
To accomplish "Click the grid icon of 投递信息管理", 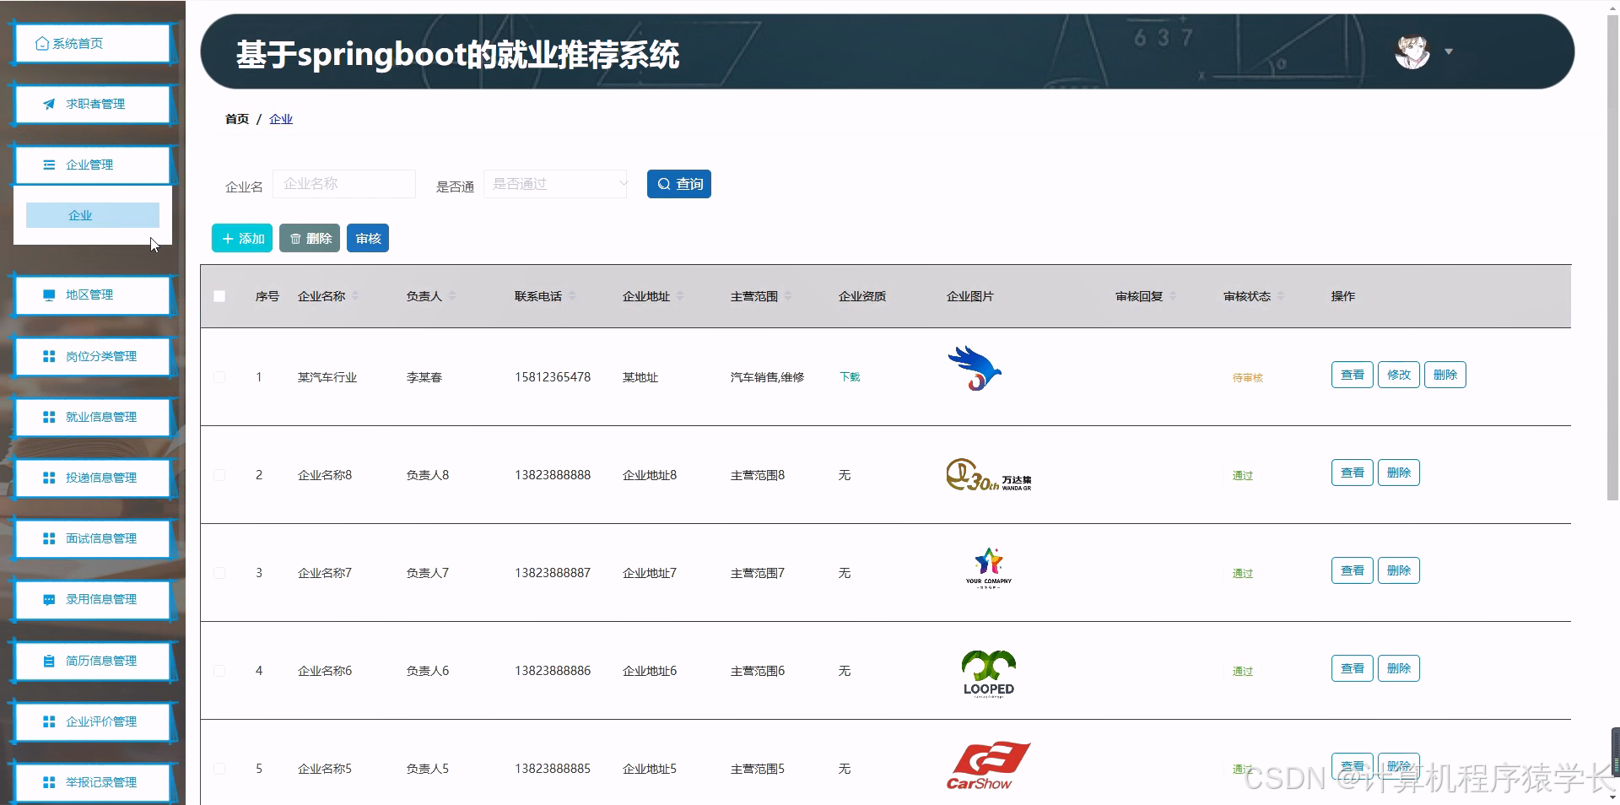I will (49, 478).
